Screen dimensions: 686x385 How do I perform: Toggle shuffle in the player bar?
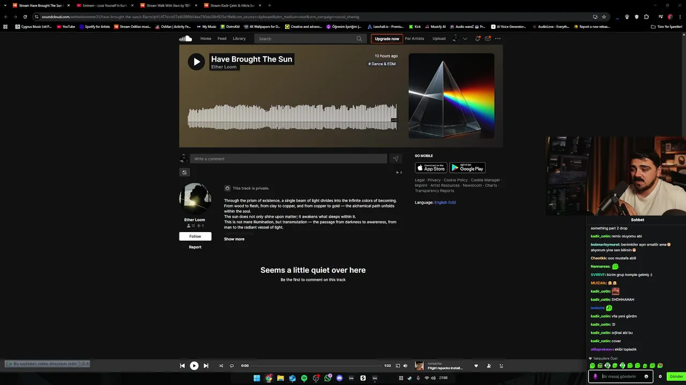(x=221, y=366)
